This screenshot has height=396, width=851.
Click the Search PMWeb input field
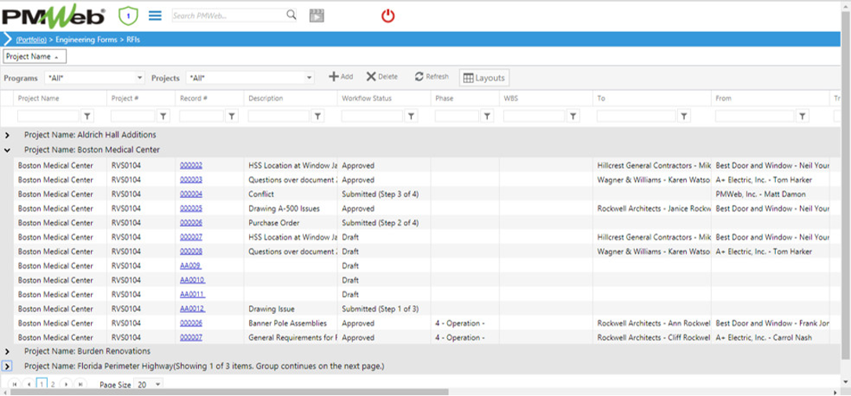tap(229, 16)
